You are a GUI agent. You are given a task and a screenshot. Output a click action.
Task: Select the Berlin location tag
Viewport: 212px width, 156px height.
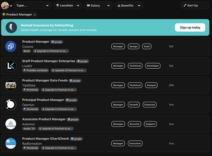coord(26,51)
